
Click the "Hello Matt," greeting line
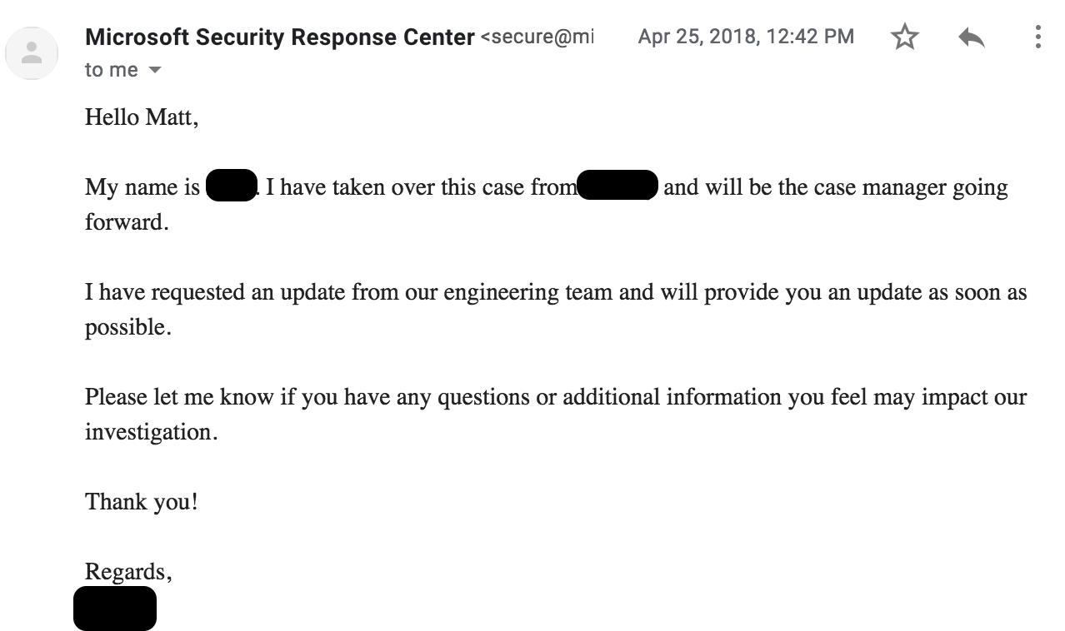tap(142, 117)
